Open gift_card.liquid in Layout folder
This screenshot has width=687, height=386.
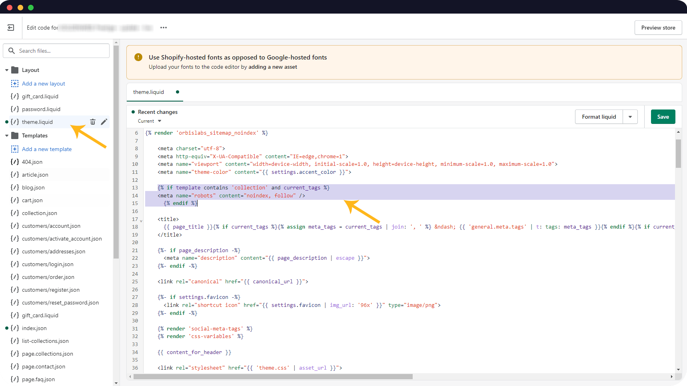coord(40,96)
